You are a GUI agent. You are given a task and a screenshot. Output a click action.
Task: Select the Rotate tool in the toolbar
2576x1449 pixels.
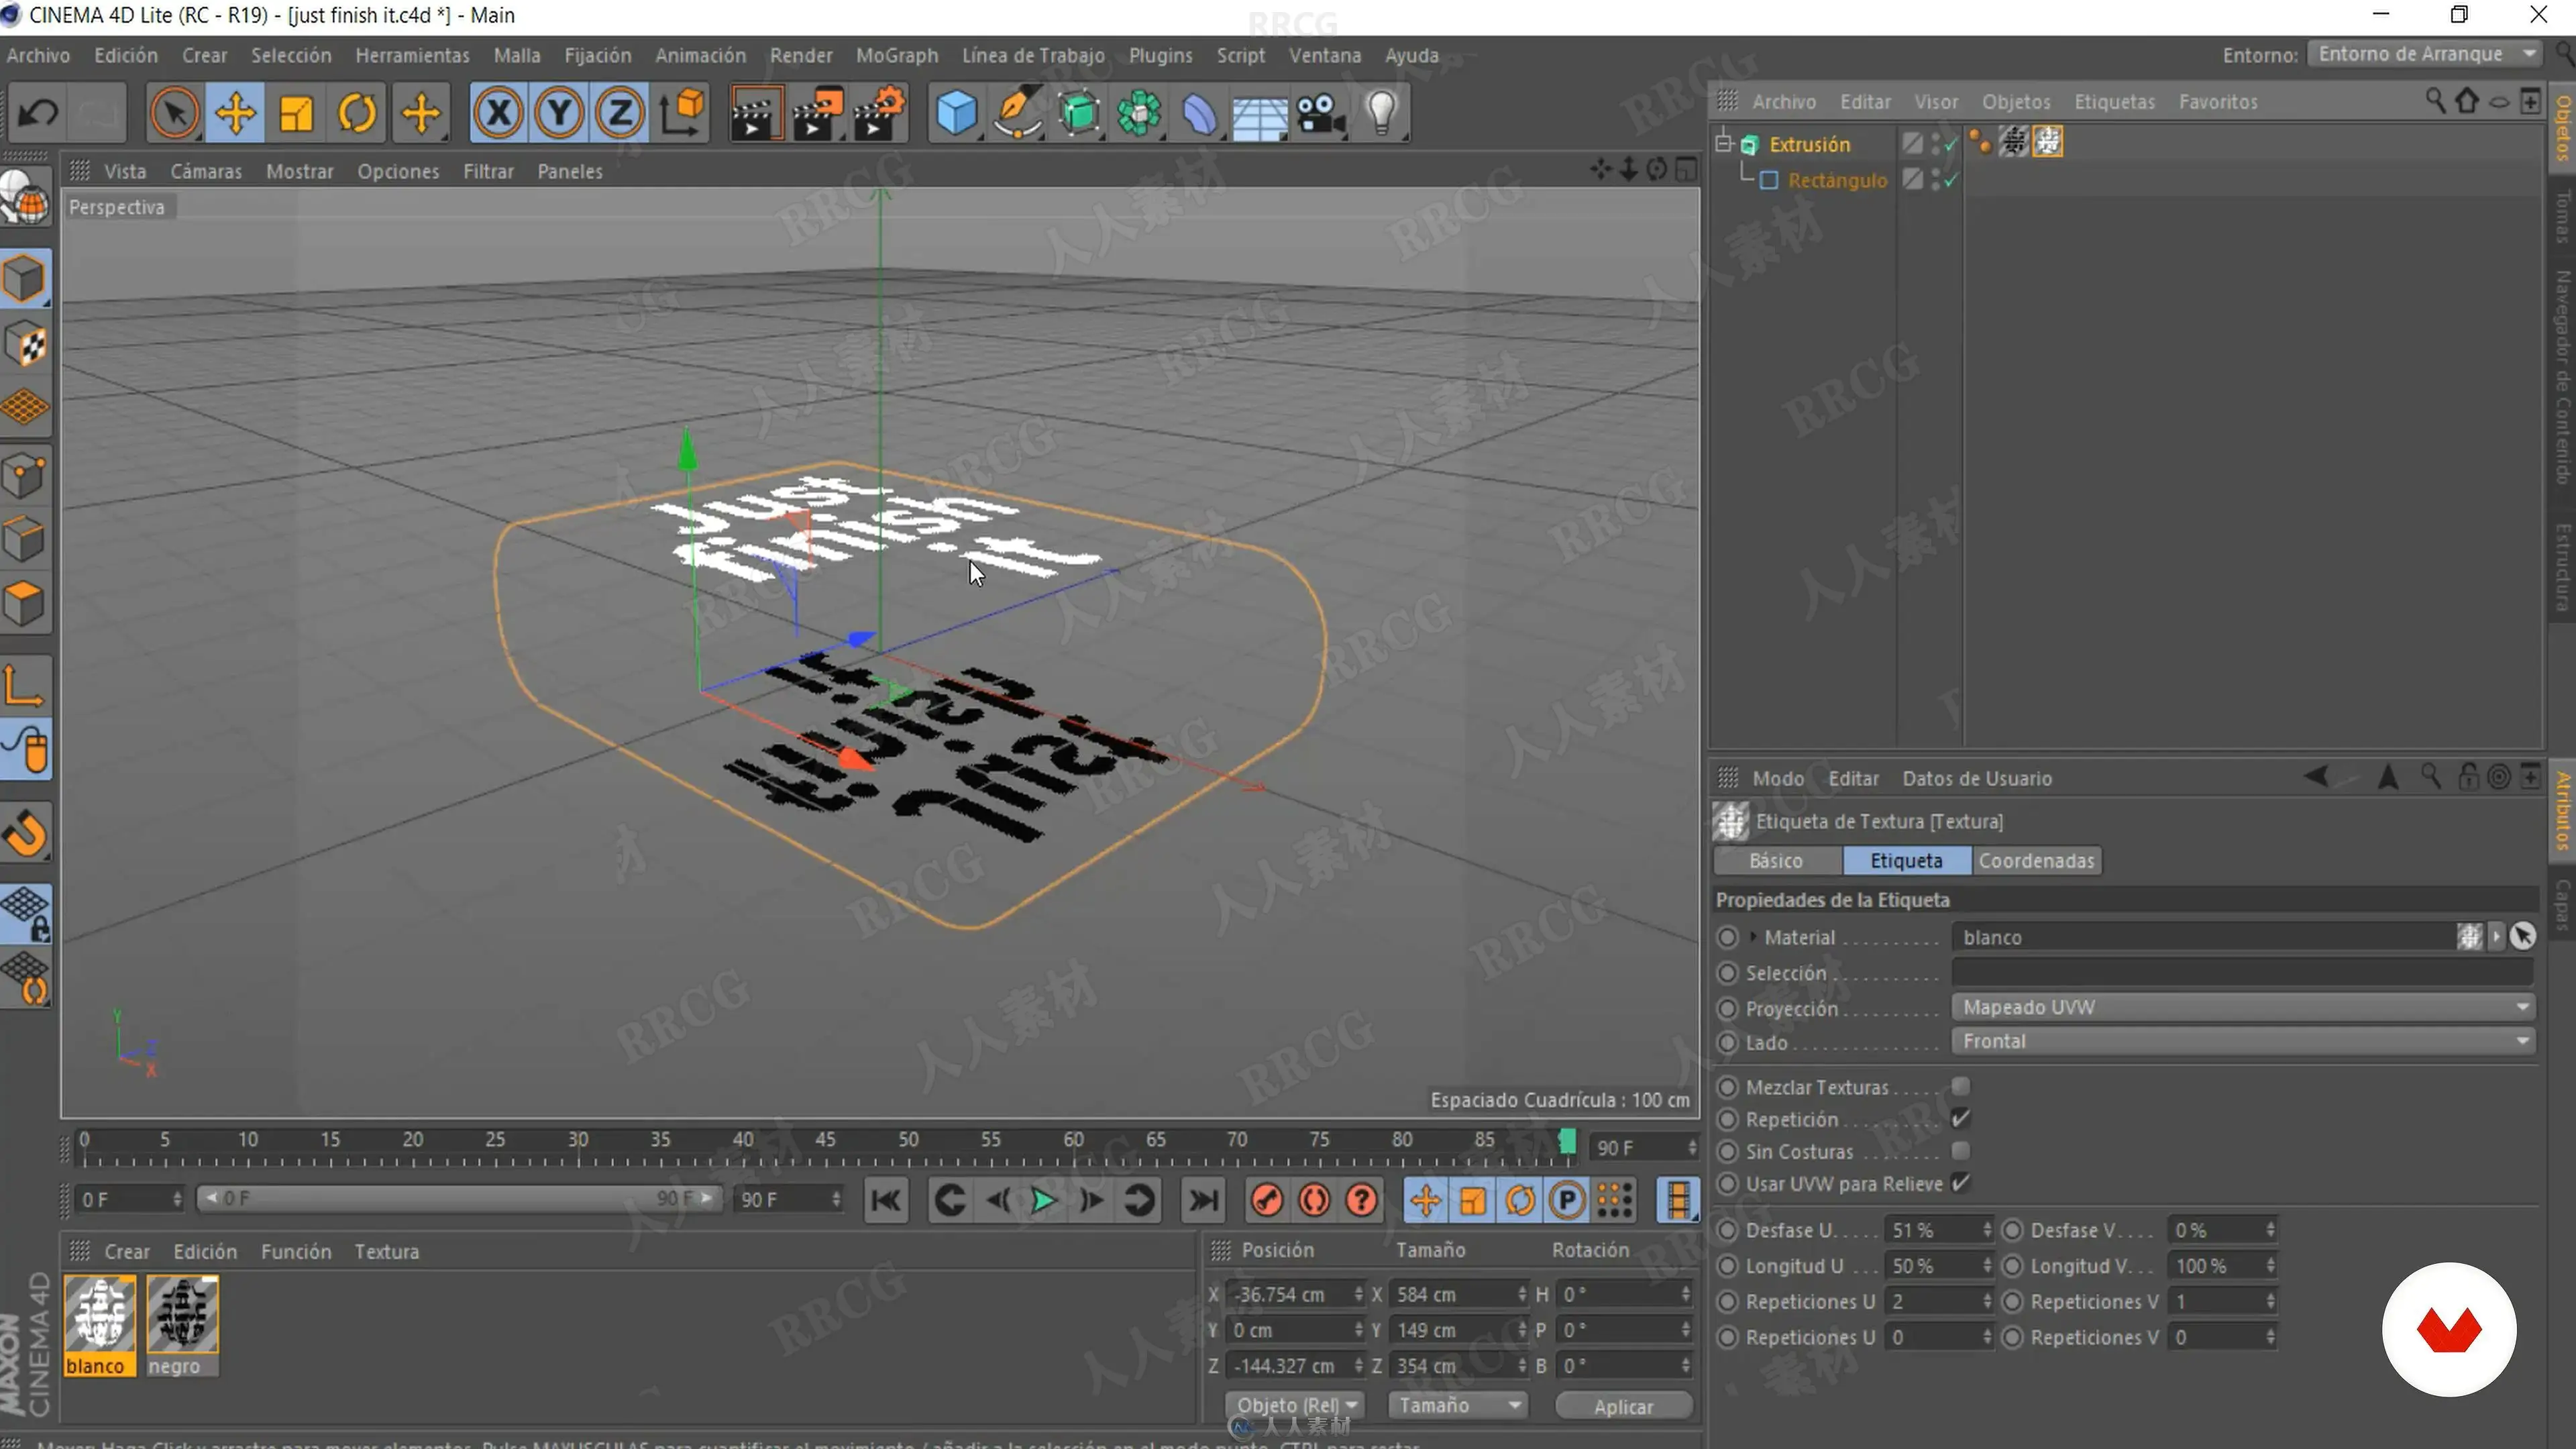click(x=357, y=113)
